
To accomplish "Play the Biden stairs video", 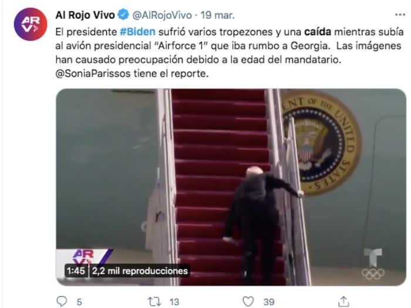I will pos(231,187).
